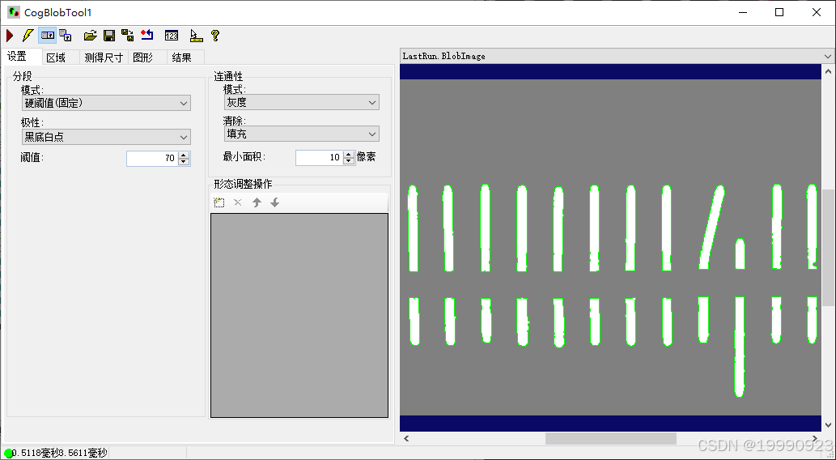Click the empty morphology operations list
Screen dimensions: 836x460
click(299, 315)
